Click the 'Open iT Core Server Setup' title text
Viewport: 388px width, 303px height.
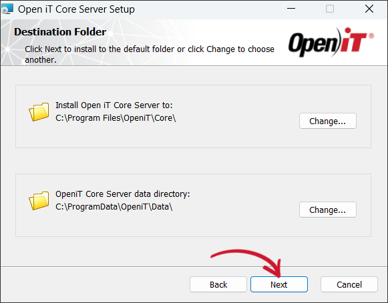pos(76,9)
